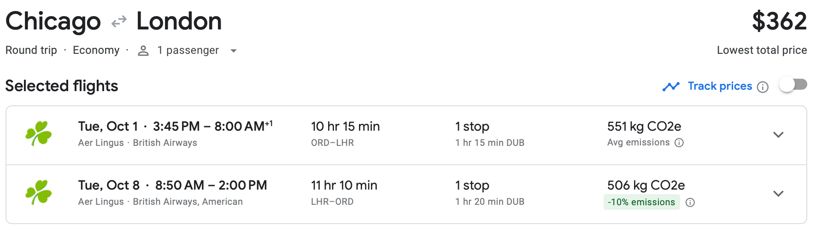Expand the Tue, Oct 1 flight details
The height and width of the screenshot is (231, 822).
[778, 135]
